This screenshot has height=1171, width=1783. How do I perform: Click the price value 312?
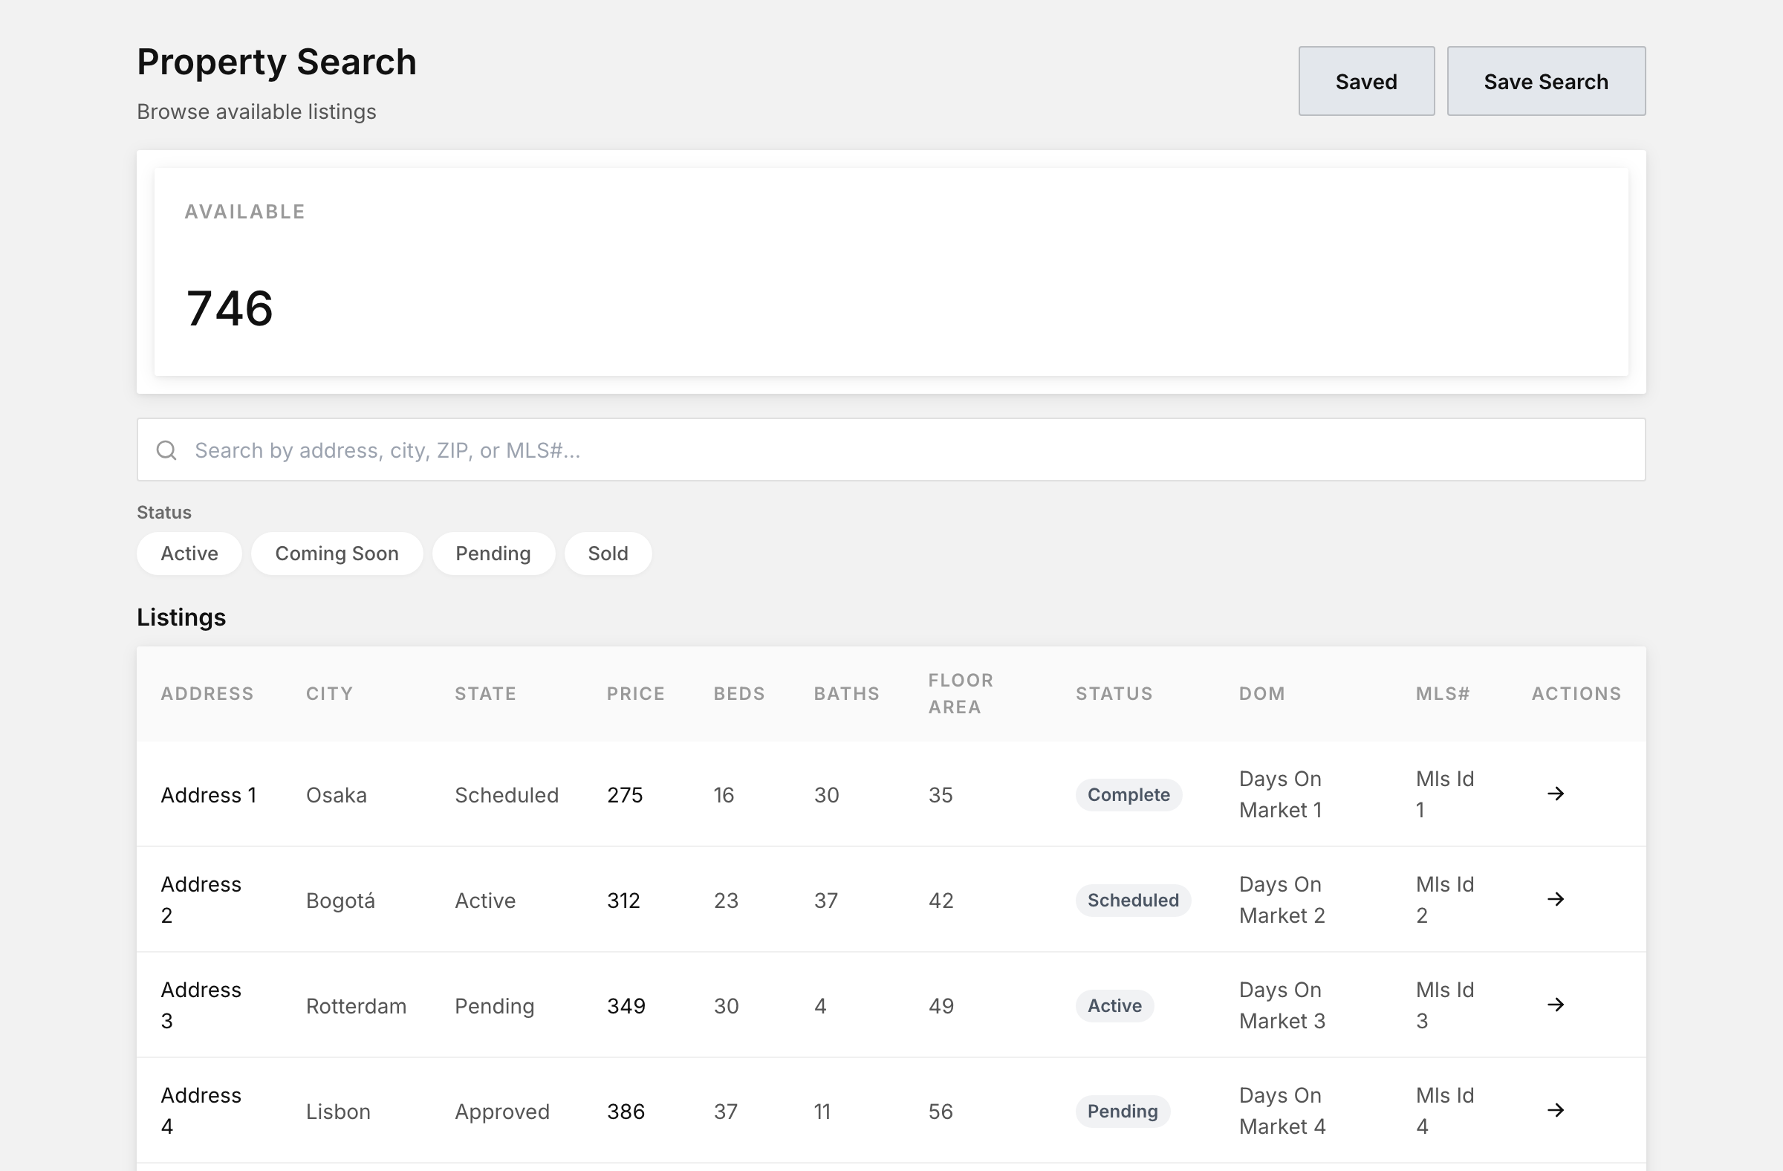(624, 901)
